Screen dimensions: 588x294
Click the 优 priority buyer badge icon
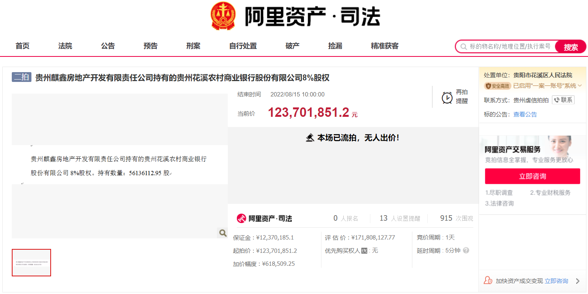point(364,250)
